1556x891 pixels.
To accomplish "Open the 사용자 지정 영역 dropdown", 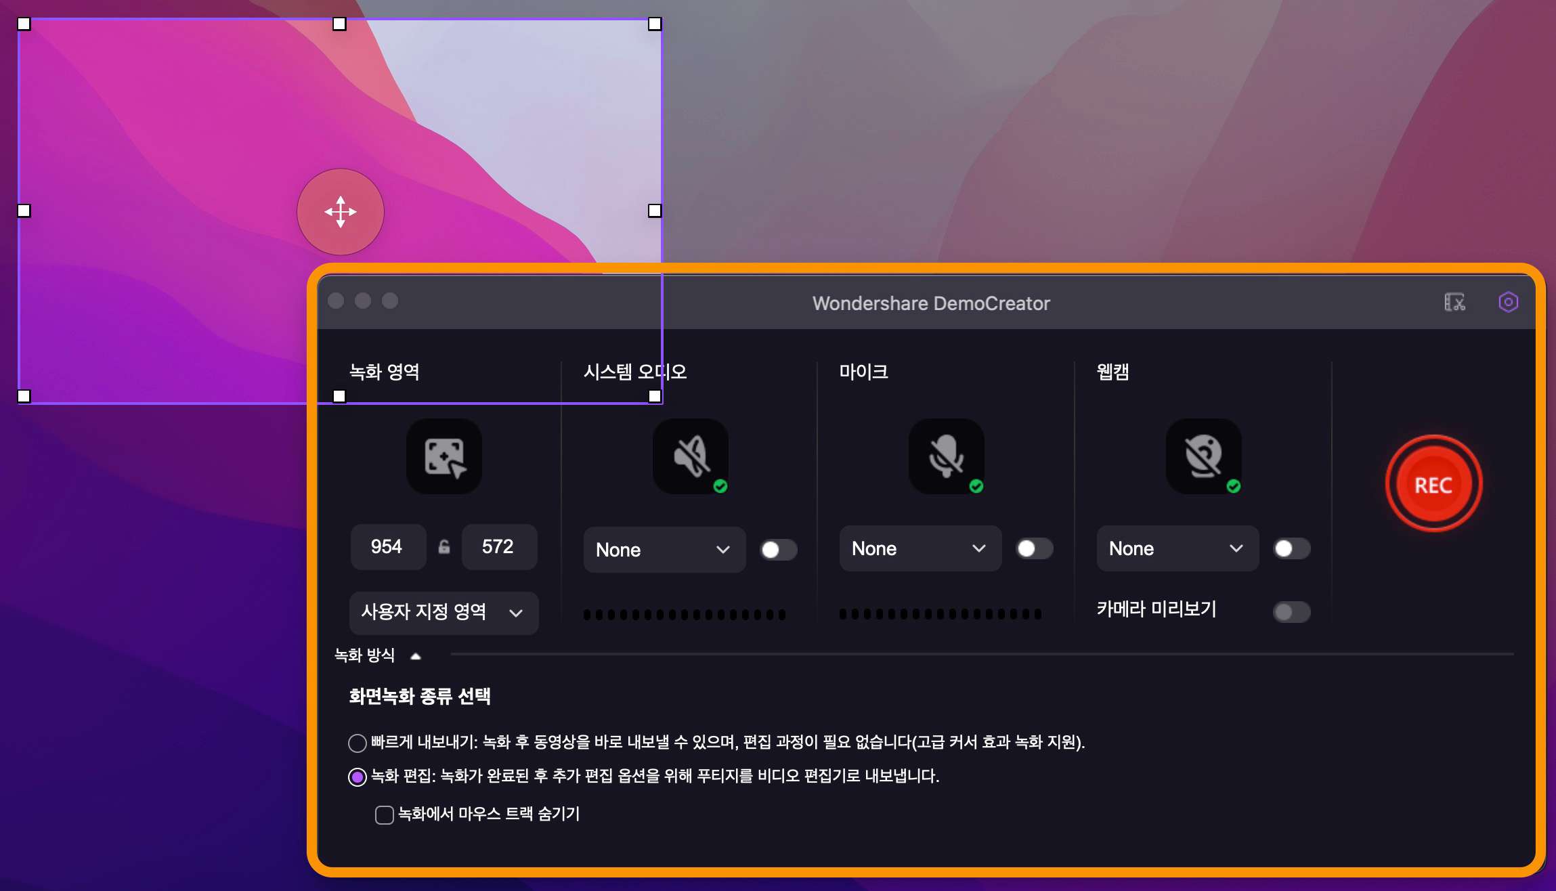I will point(444,613).
